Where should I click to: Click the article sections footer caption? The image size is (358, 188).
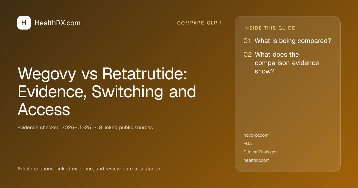point(89,169)
